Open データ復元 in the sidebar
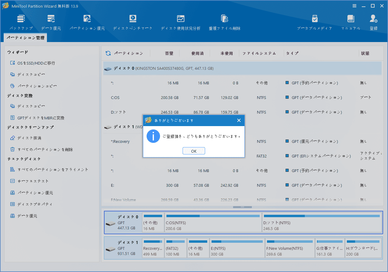388x272 pixels. 23,216
